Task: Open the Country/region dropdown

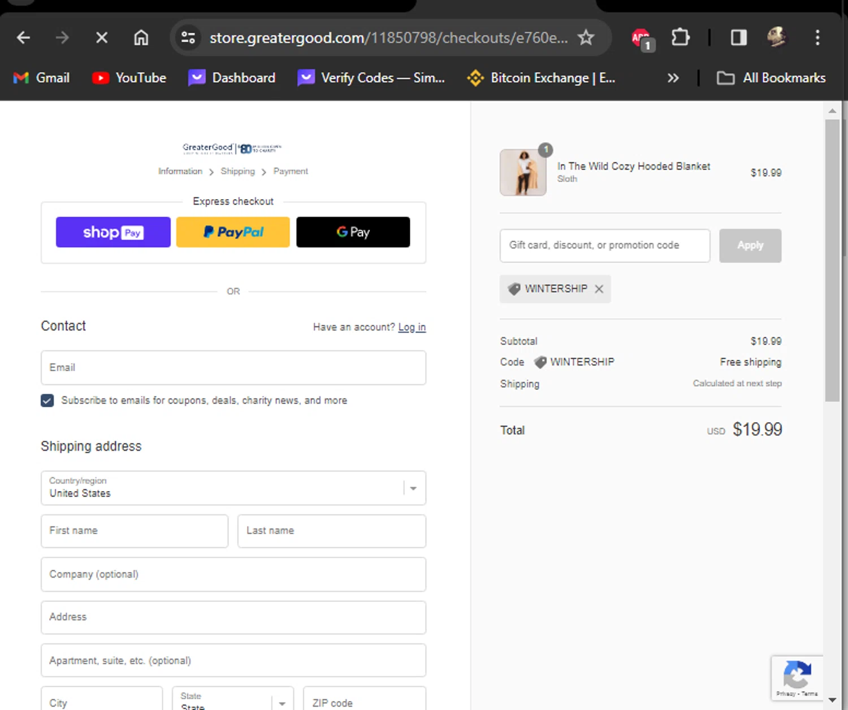Action: (x=233, y=488)
